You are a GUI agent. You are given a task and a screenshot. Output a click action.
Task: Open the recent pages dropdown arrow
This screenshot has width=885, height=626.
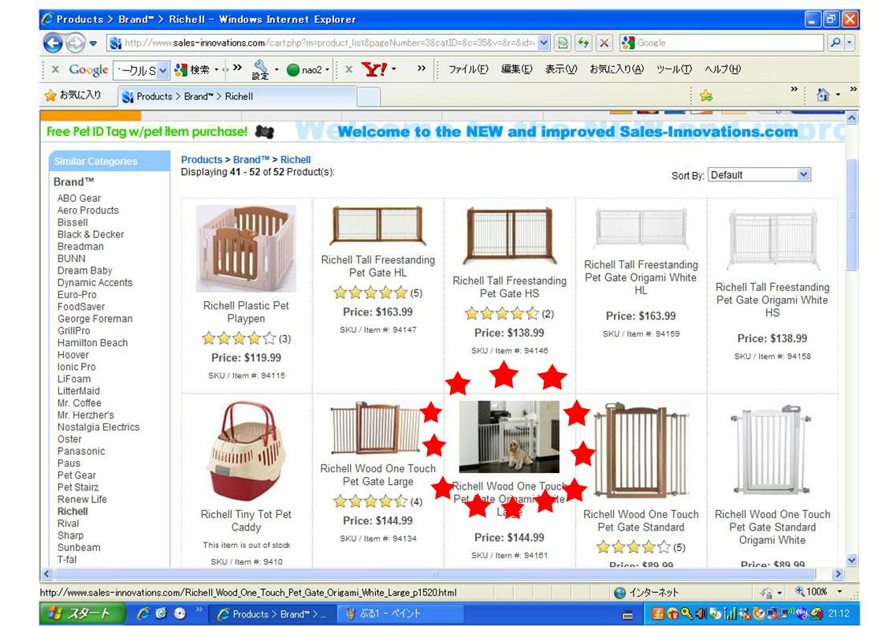point(93,43)
